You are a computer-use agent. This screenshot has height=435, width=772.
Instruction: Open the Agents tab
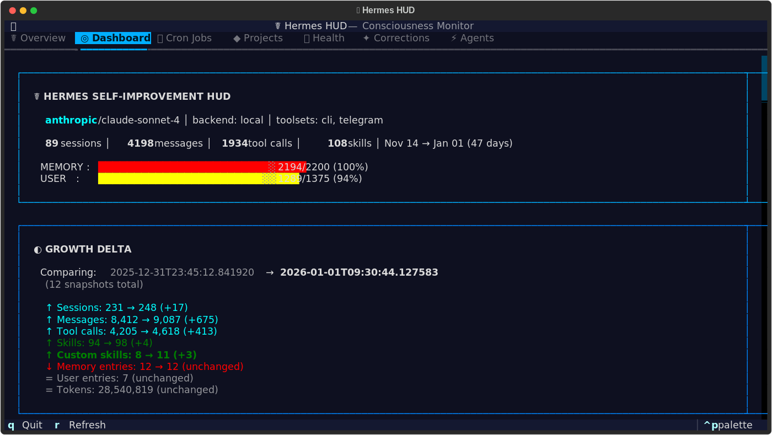[x=472, y=38]
